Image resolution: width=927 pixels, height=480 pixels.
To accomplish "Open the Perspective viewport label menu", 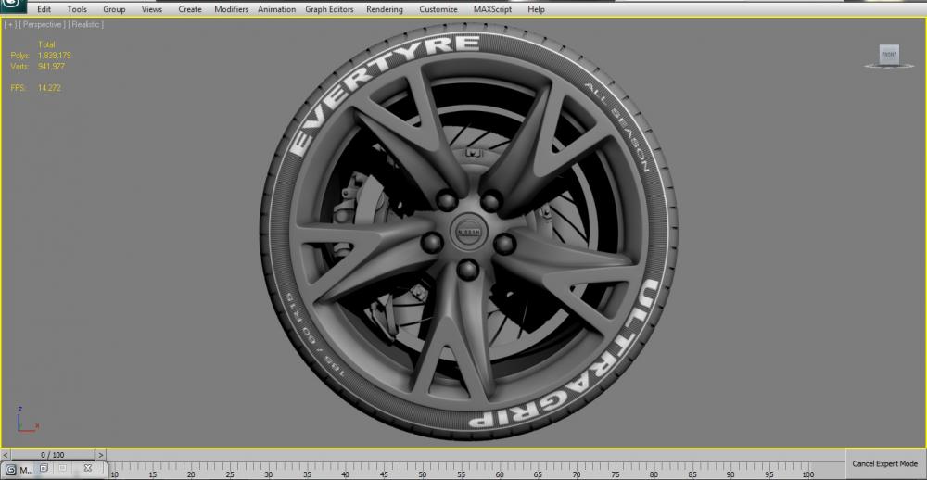I will pyautogui.click(x=43, y=25).
